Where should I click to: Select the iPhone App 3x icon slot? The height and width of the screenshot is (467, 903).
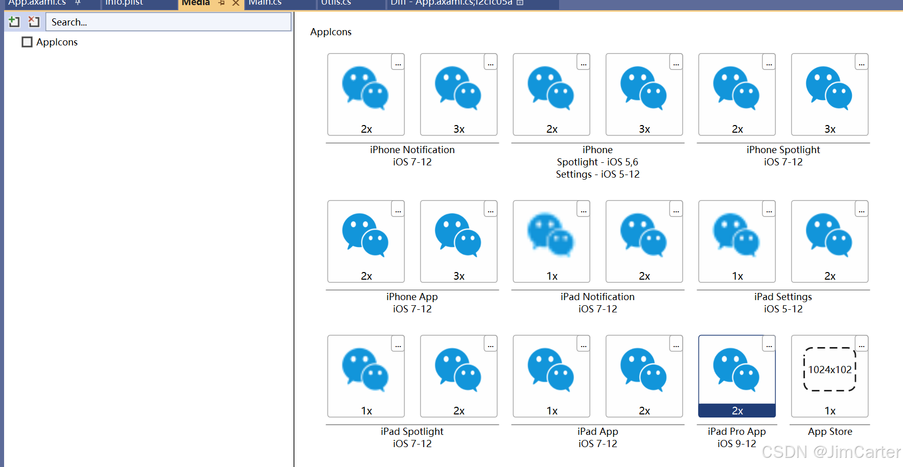[x=458, y=241]
